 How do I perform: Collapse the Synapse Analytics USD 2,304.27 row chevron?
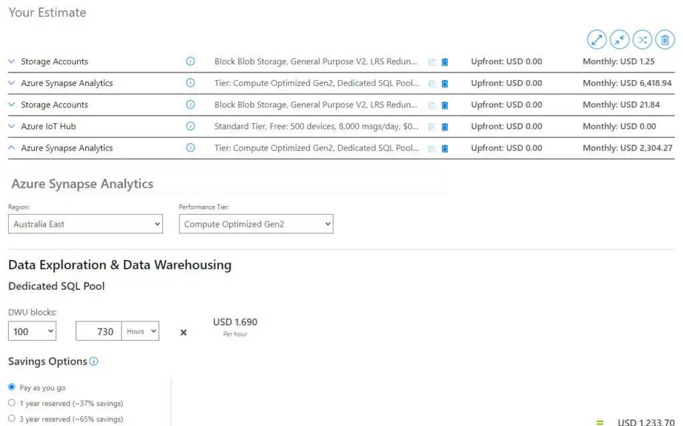tap(12, 147)
